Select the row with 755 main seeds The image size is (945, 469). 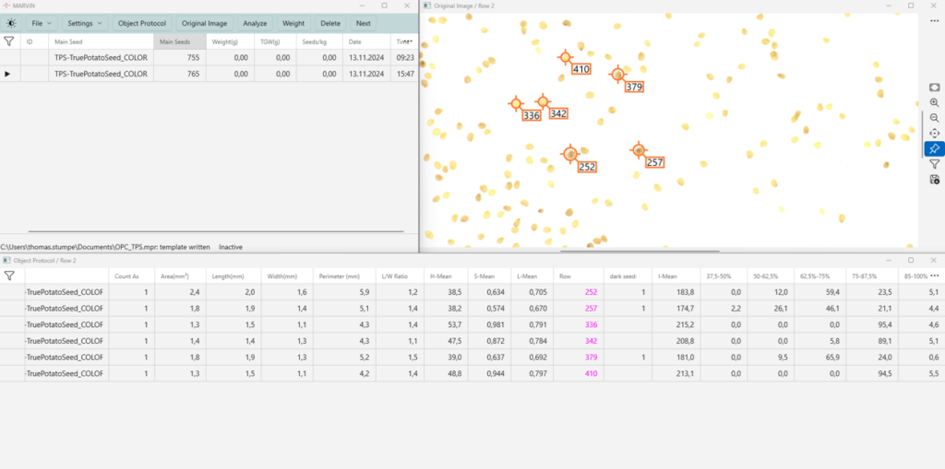tap(209, 58)
